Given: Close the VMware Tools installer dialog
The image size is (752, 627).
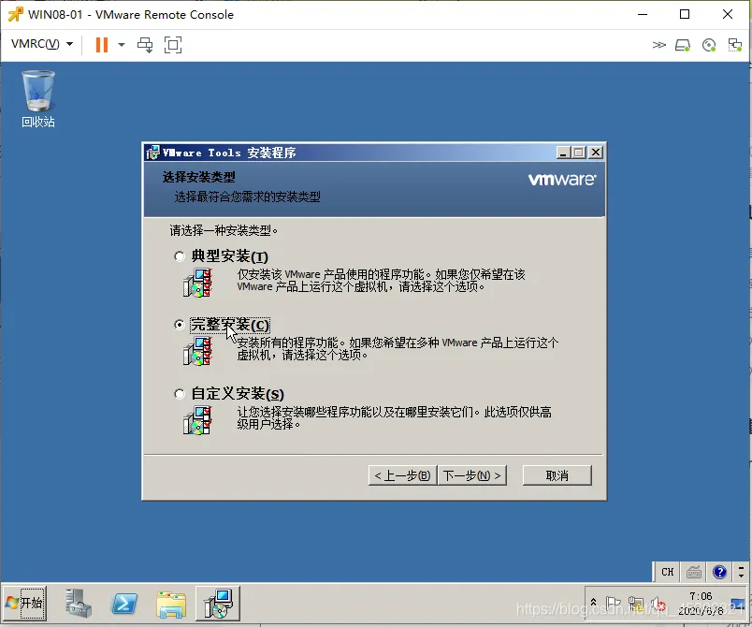Looking at the screenshot, I should pyautogui.click(x=595, y=153).
